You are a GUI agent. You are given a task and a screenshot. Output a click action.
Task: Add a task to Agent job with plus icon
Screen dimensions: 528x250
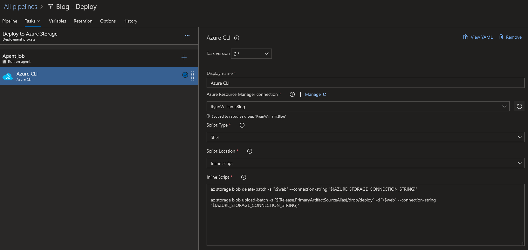point(184,58)
